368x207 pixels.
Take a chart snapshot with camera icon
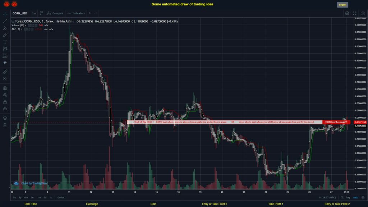pyautogui.click(x=363, y=13)
